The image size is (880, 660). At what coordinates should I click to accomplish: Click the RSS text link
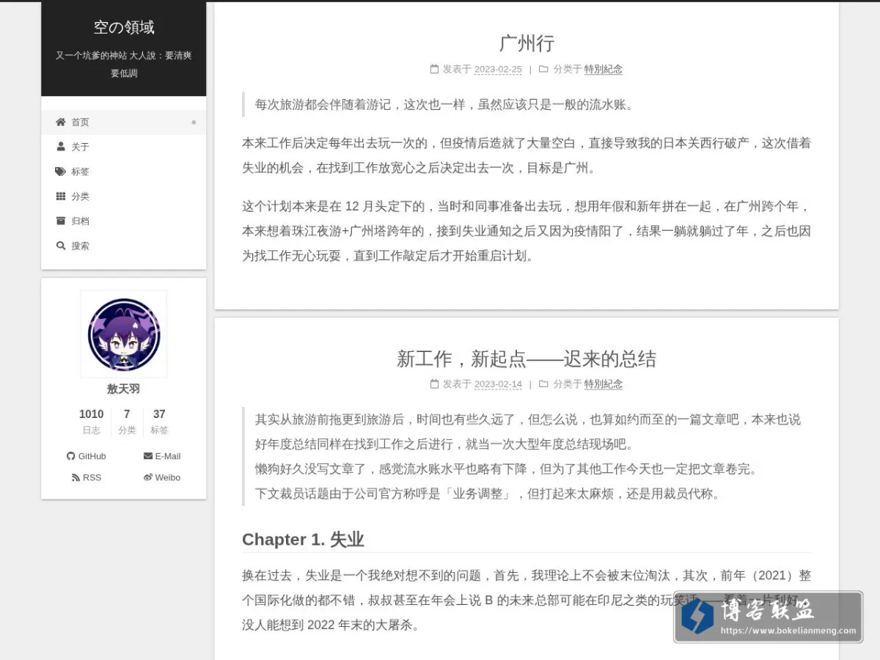[x=92, y=477]
